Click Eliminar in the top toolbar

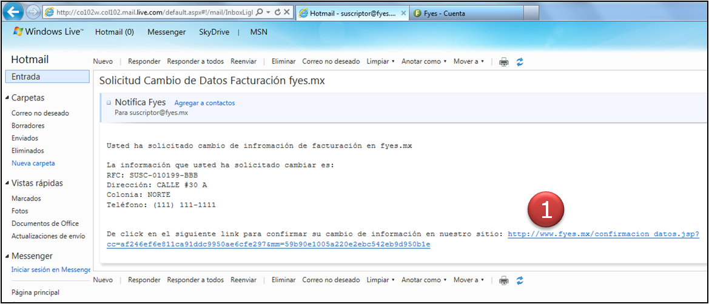[283, 61]
